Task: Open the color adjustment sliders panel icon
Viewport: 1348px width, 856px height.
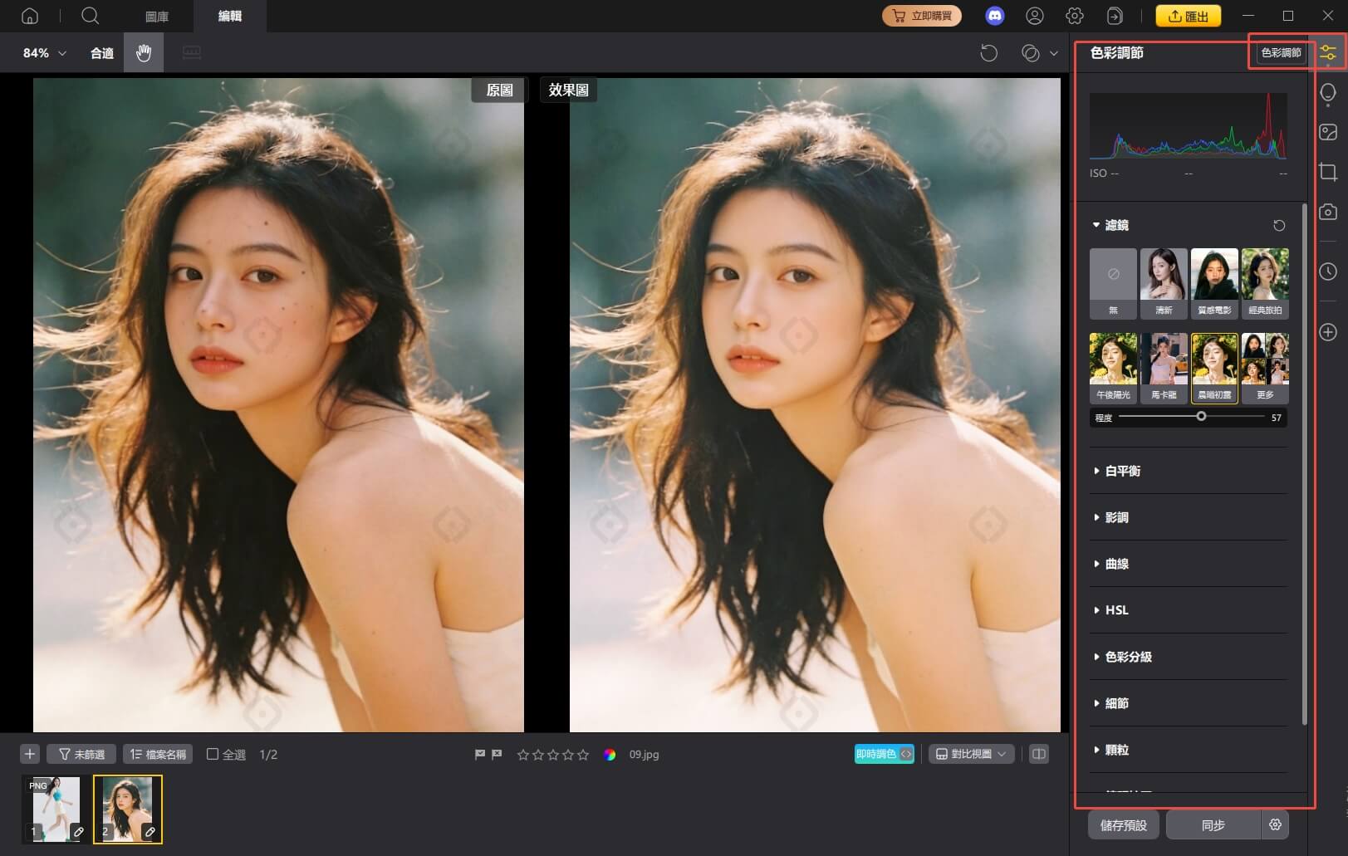Action: tap(1328, 53)
